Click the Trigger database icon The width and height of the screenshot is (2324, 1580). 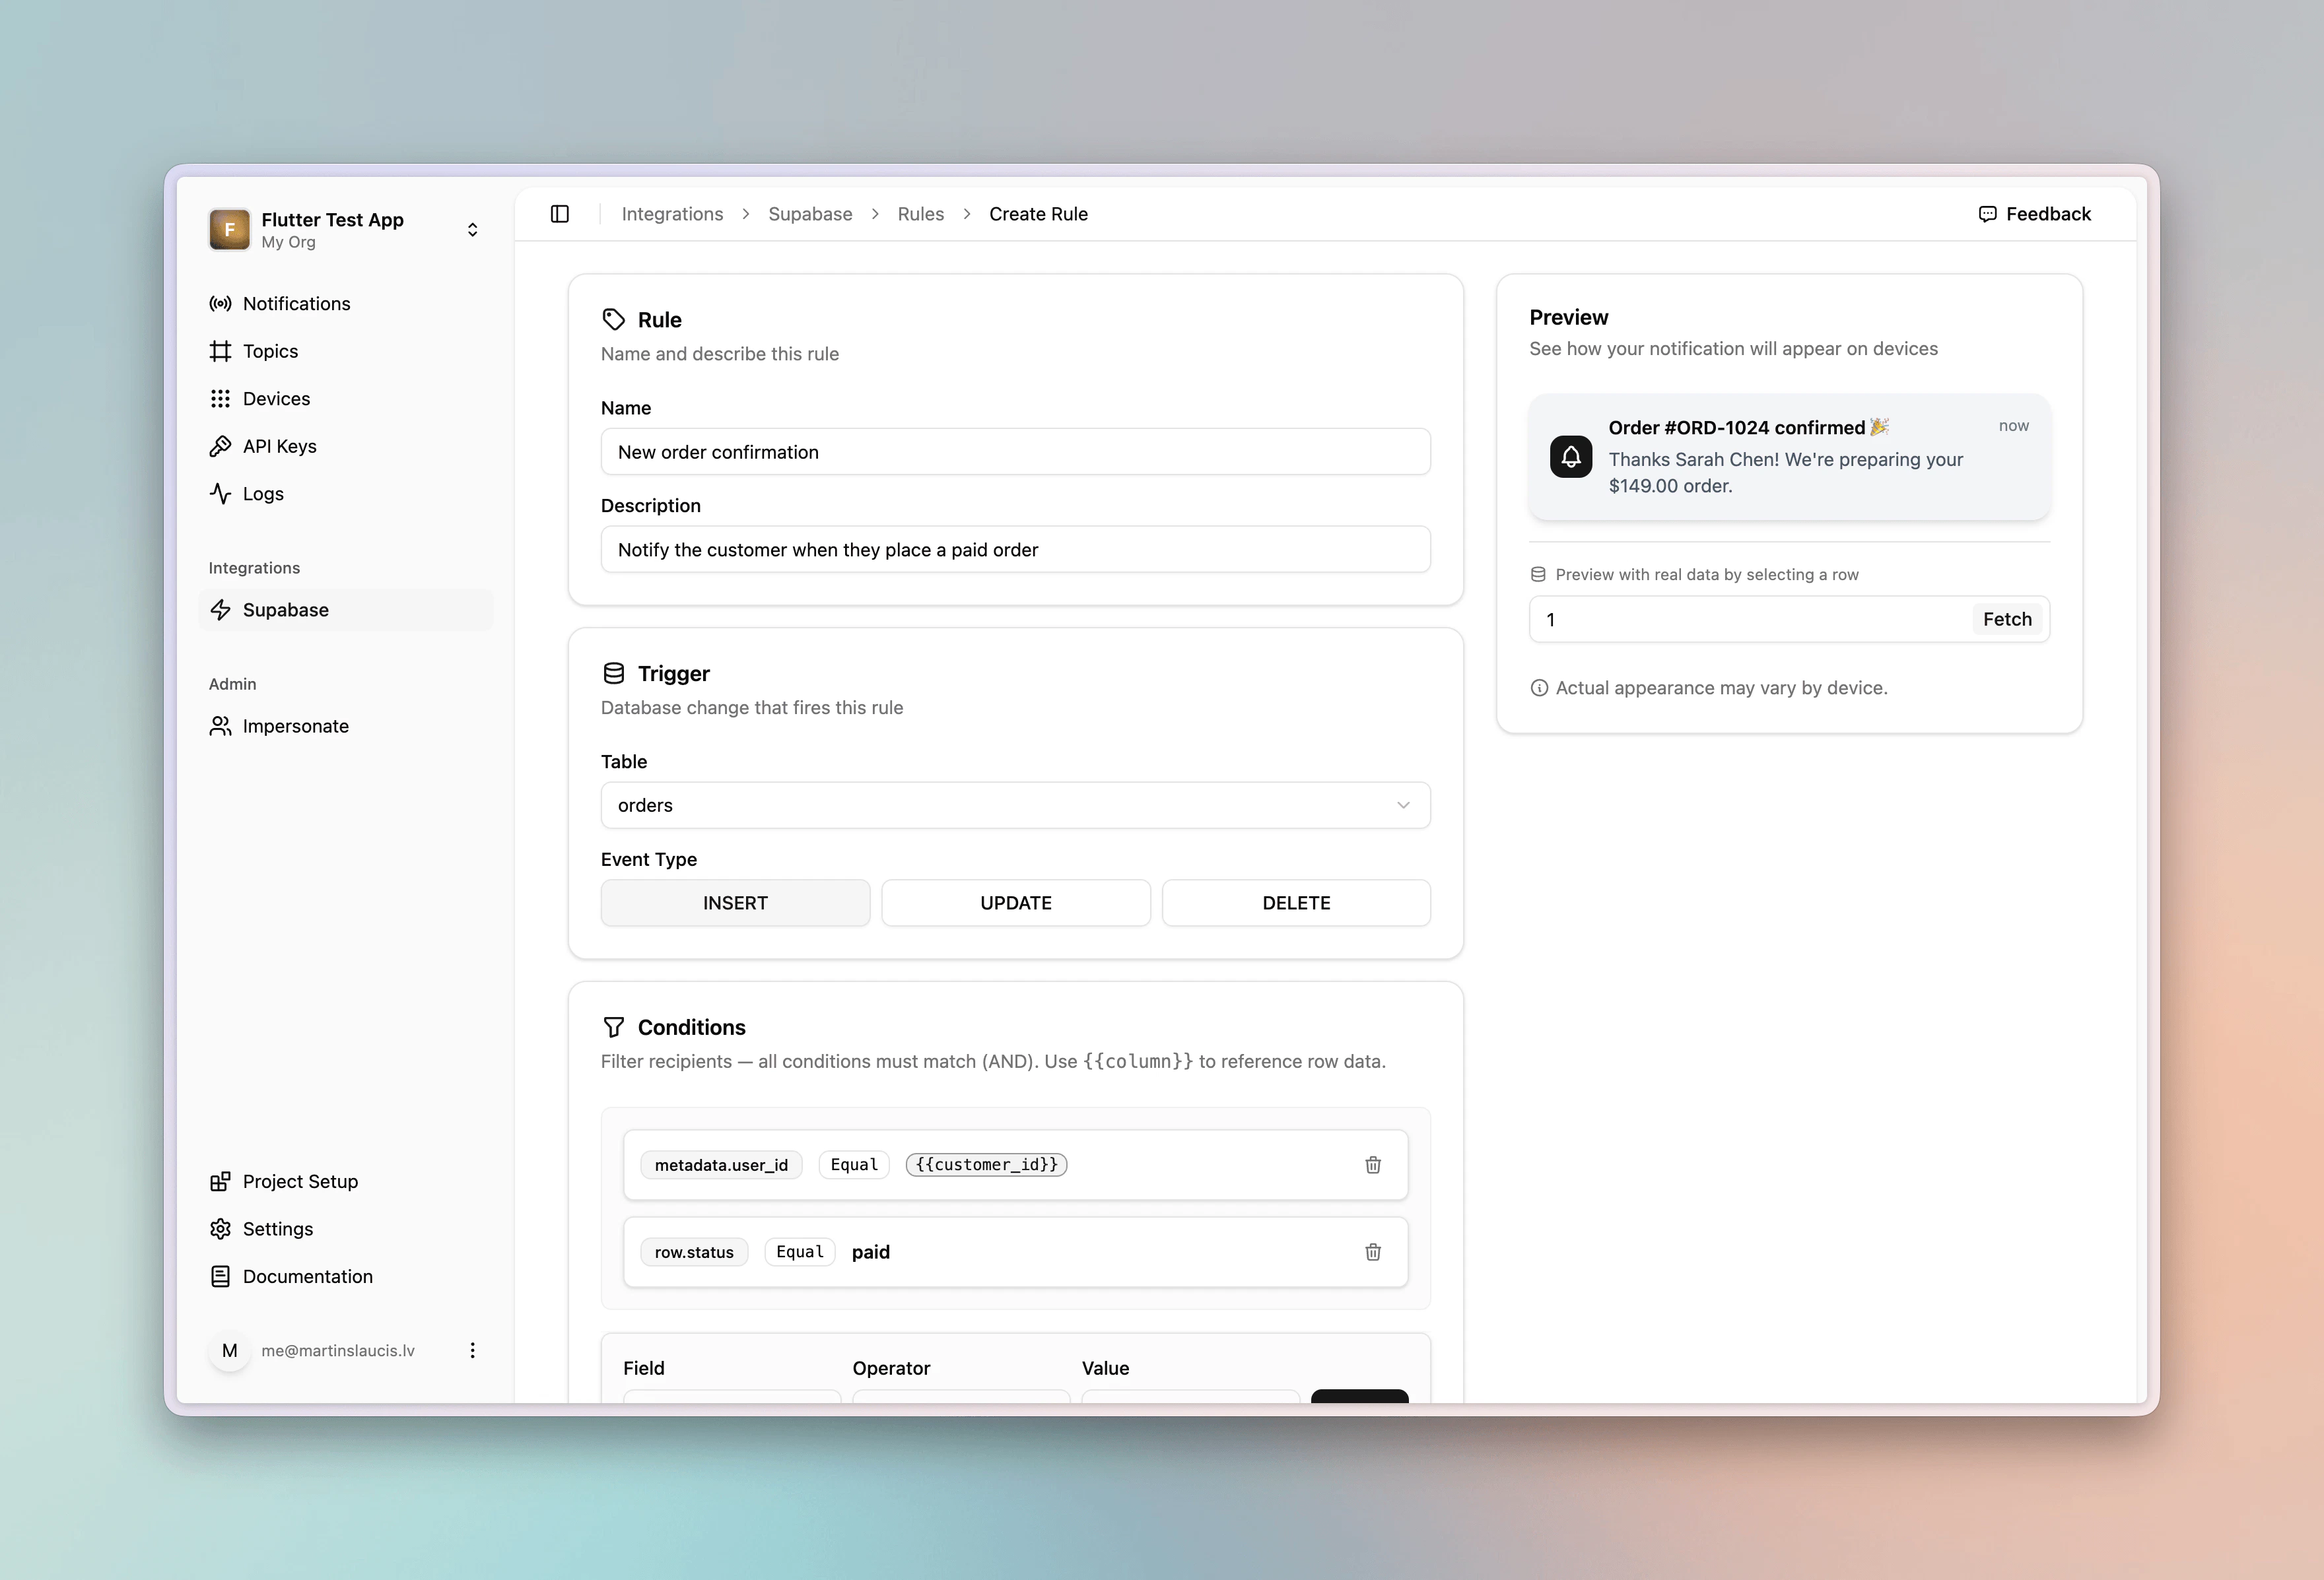pos(614,674)
